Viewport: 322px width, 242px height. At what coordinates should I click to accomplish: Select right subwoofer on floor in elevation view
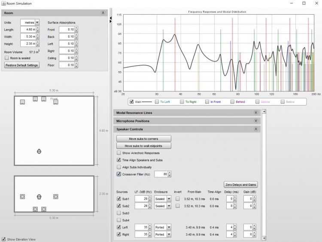[44, 209]
